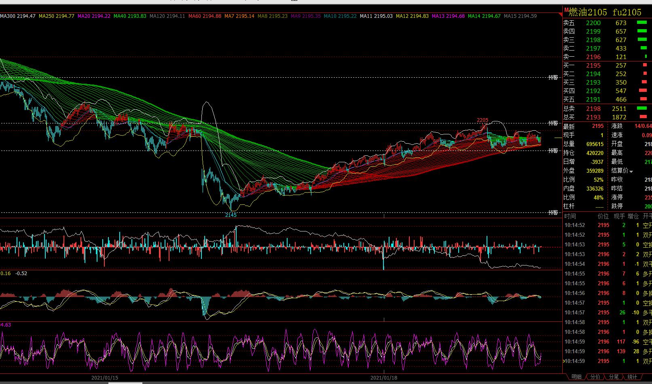Click the MA120 2194.11 label
652x384 pixels.
pos(167,16)
